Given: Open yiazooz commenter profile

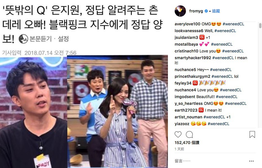Looking at the screenshot, I should point(182,124).
